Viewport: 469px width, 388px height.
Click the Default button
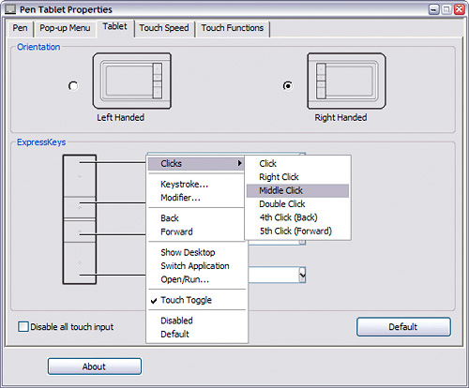(403, 327)
